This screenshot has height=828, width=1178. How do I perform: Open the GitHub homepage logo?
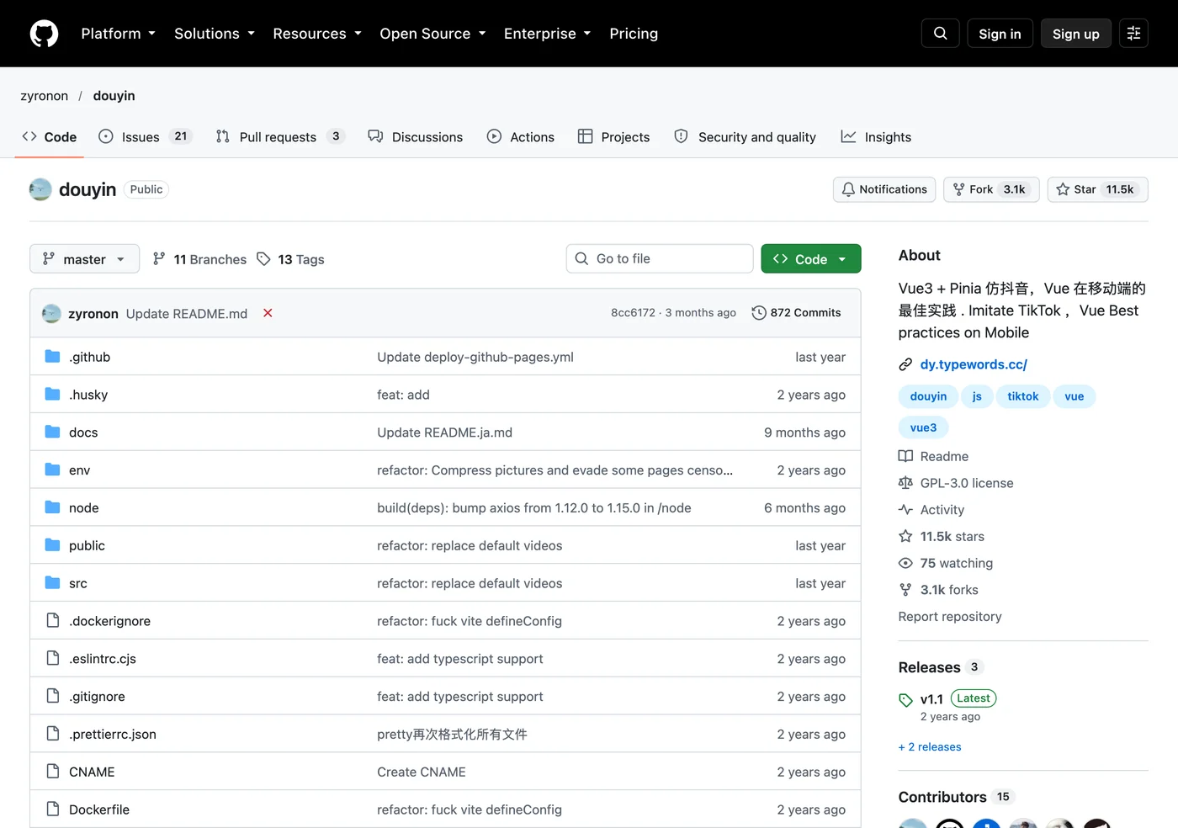tap(44, 34)
